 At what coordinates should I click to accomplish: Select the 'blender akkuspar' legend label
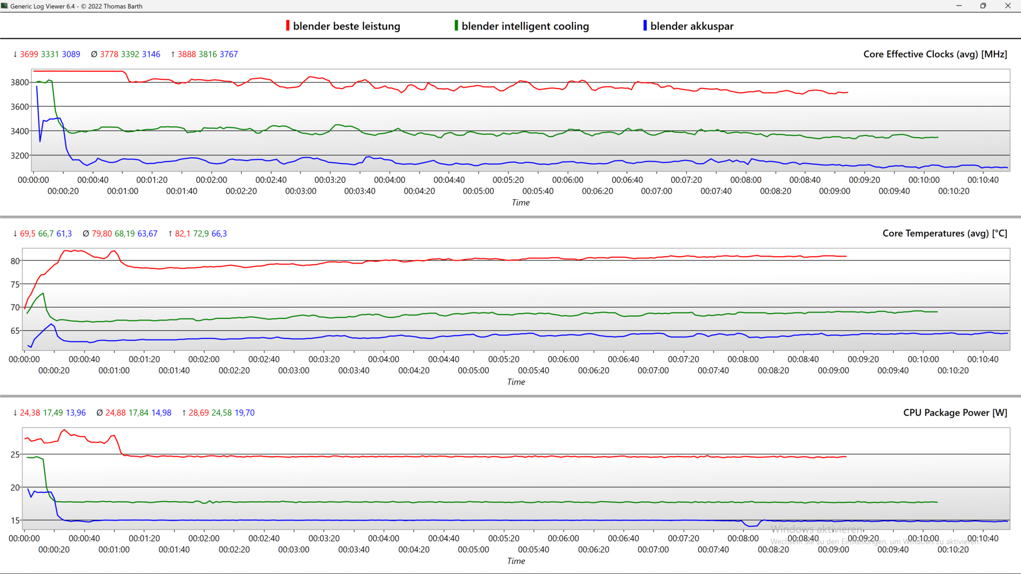click(x=691, y=26)
